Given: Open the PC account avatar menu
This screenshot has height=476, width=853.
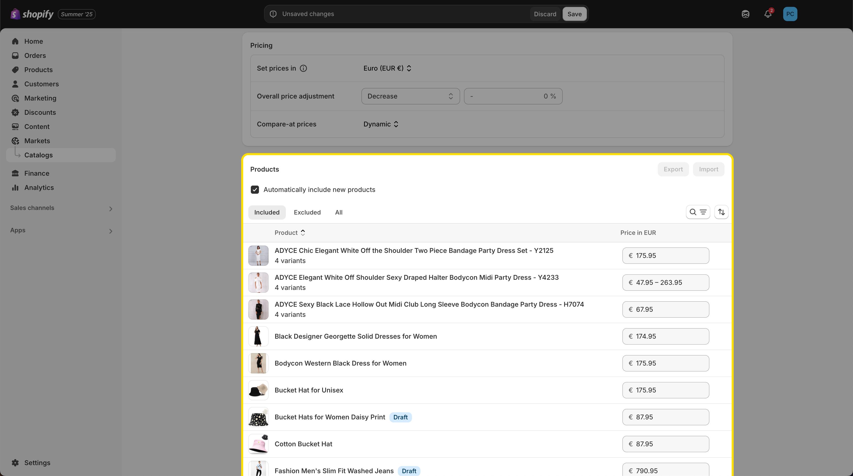Looking at the screenshot, I should [x=790, y=14].
